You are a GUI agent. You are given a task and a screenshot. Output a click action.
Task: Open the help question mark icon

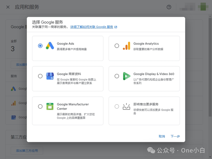(169, 7)
